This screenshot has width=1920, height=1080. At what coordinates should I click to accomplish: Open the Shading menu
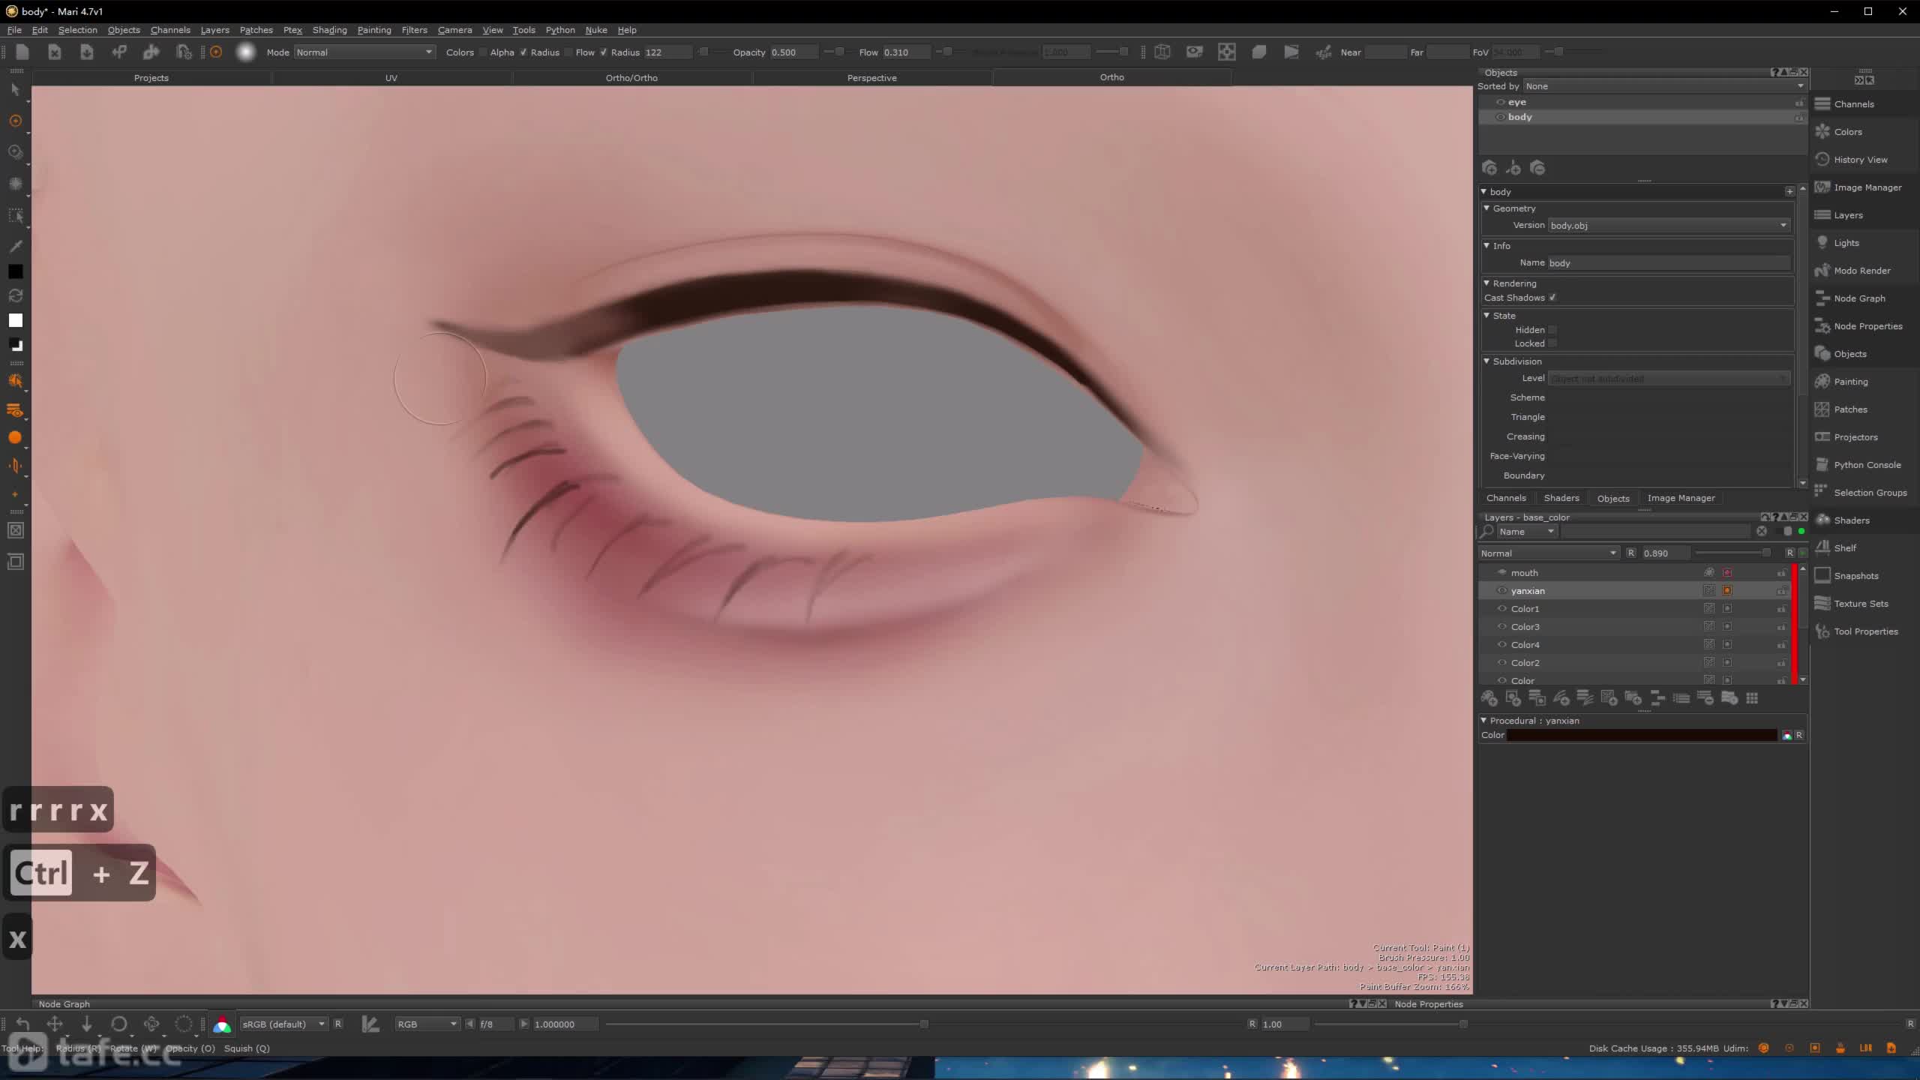pyautogui.click(x=329, y=30)
